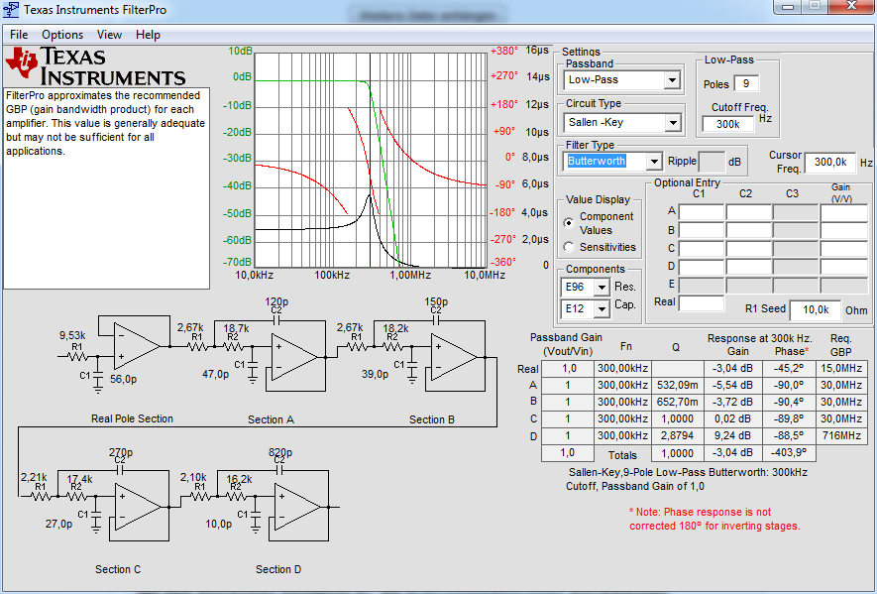
Task: Click the row A C2 optional entry field
Action: coord(748,212)
